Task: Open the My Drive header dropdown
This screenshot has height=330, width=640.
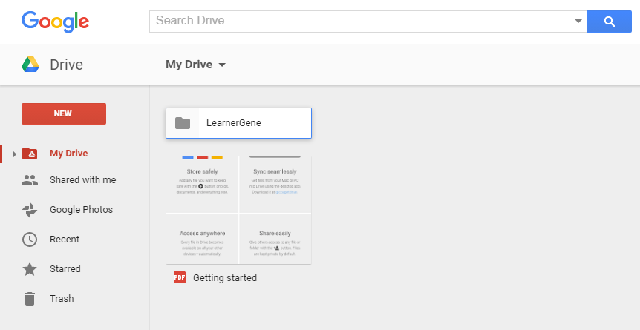Action: [x=195, y=65]
